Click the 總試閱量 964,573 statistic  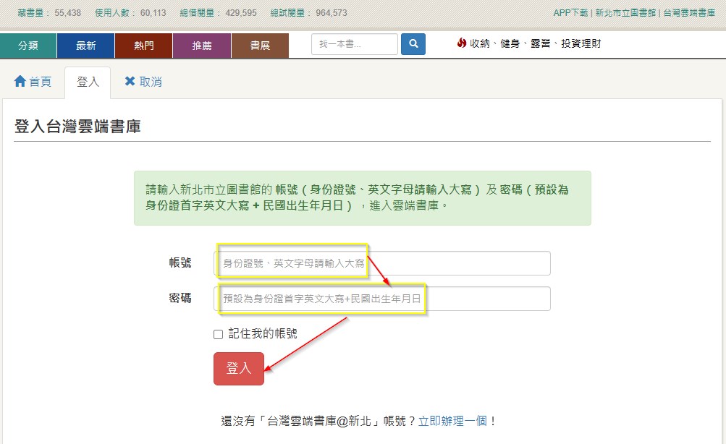click(309, 13)
